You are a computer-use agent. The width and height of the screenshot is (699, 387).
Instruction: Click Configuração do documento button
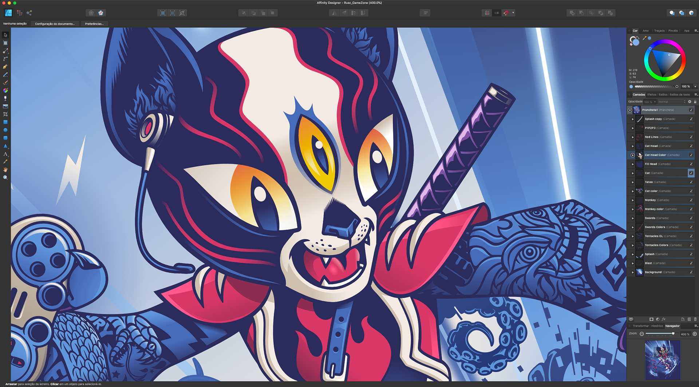(55, 24)
